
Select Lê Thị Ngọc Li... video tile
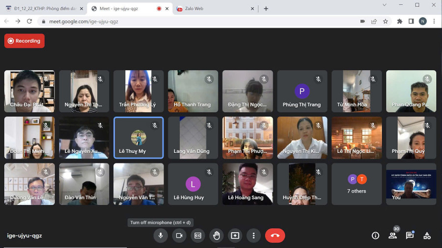pyautogui.click(x=357, y=138)
